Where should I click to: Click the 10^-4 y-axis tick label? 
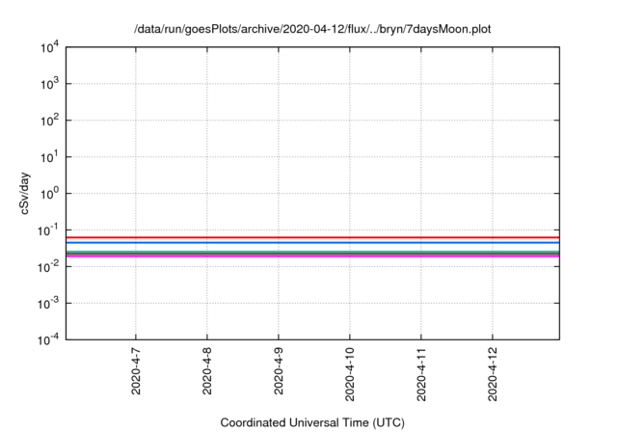point(48,339)
